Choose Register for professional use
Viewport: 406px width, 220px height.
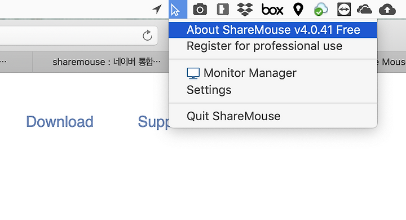(x=273, y=46)
